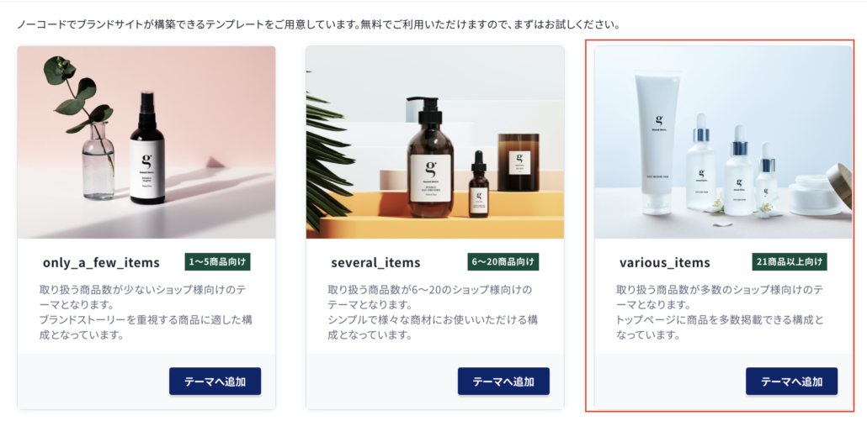Click the 1〜5商品向け green badge
This screenshot has width=867, height=421.
[217, 262]
